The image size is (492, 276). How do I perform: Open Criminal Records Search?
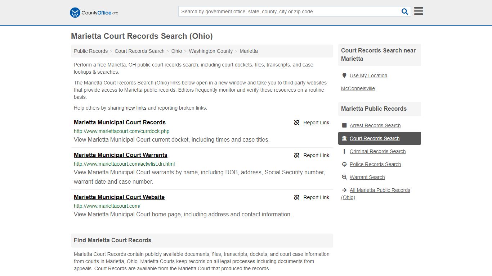click(x=377, y=151)
